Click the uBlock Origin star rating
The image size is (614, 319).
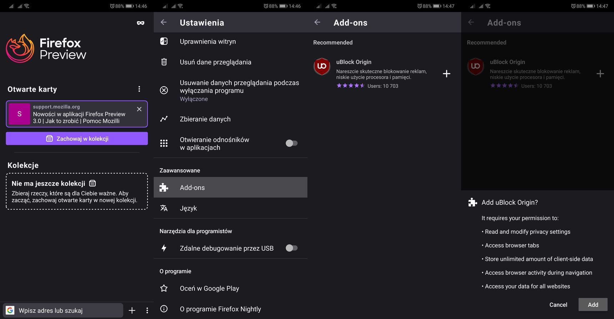(351, 86)
